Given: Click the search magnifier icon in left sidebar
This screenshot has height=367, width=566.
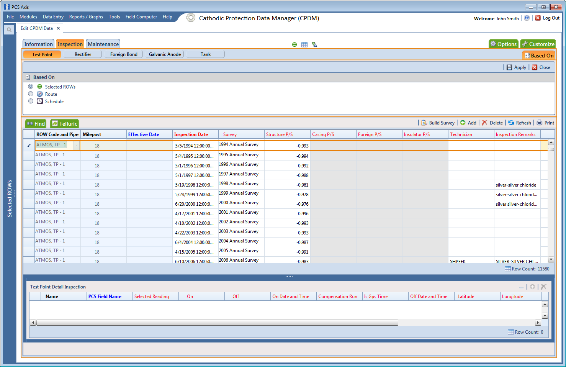Looking at the screenshot, I should click(9, 29).
